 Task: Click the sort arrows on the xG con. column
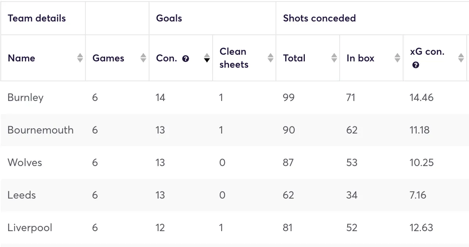pos(461,58)
